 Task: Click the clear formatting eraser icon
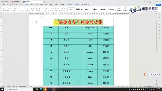(40, 8)
